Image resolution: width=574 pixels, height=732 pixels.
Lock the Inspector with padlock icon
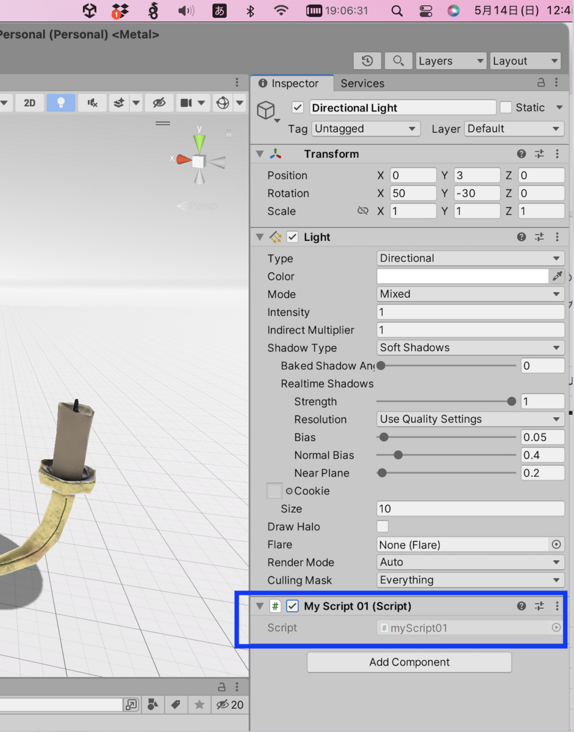541,83
